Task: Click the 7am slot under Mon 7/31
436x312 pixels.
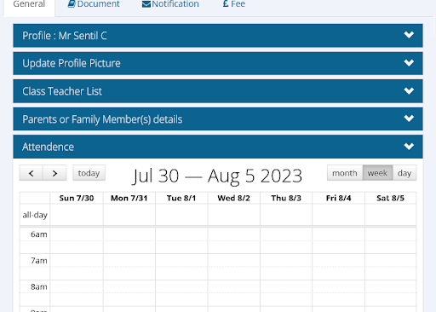Action: point(129,260)
